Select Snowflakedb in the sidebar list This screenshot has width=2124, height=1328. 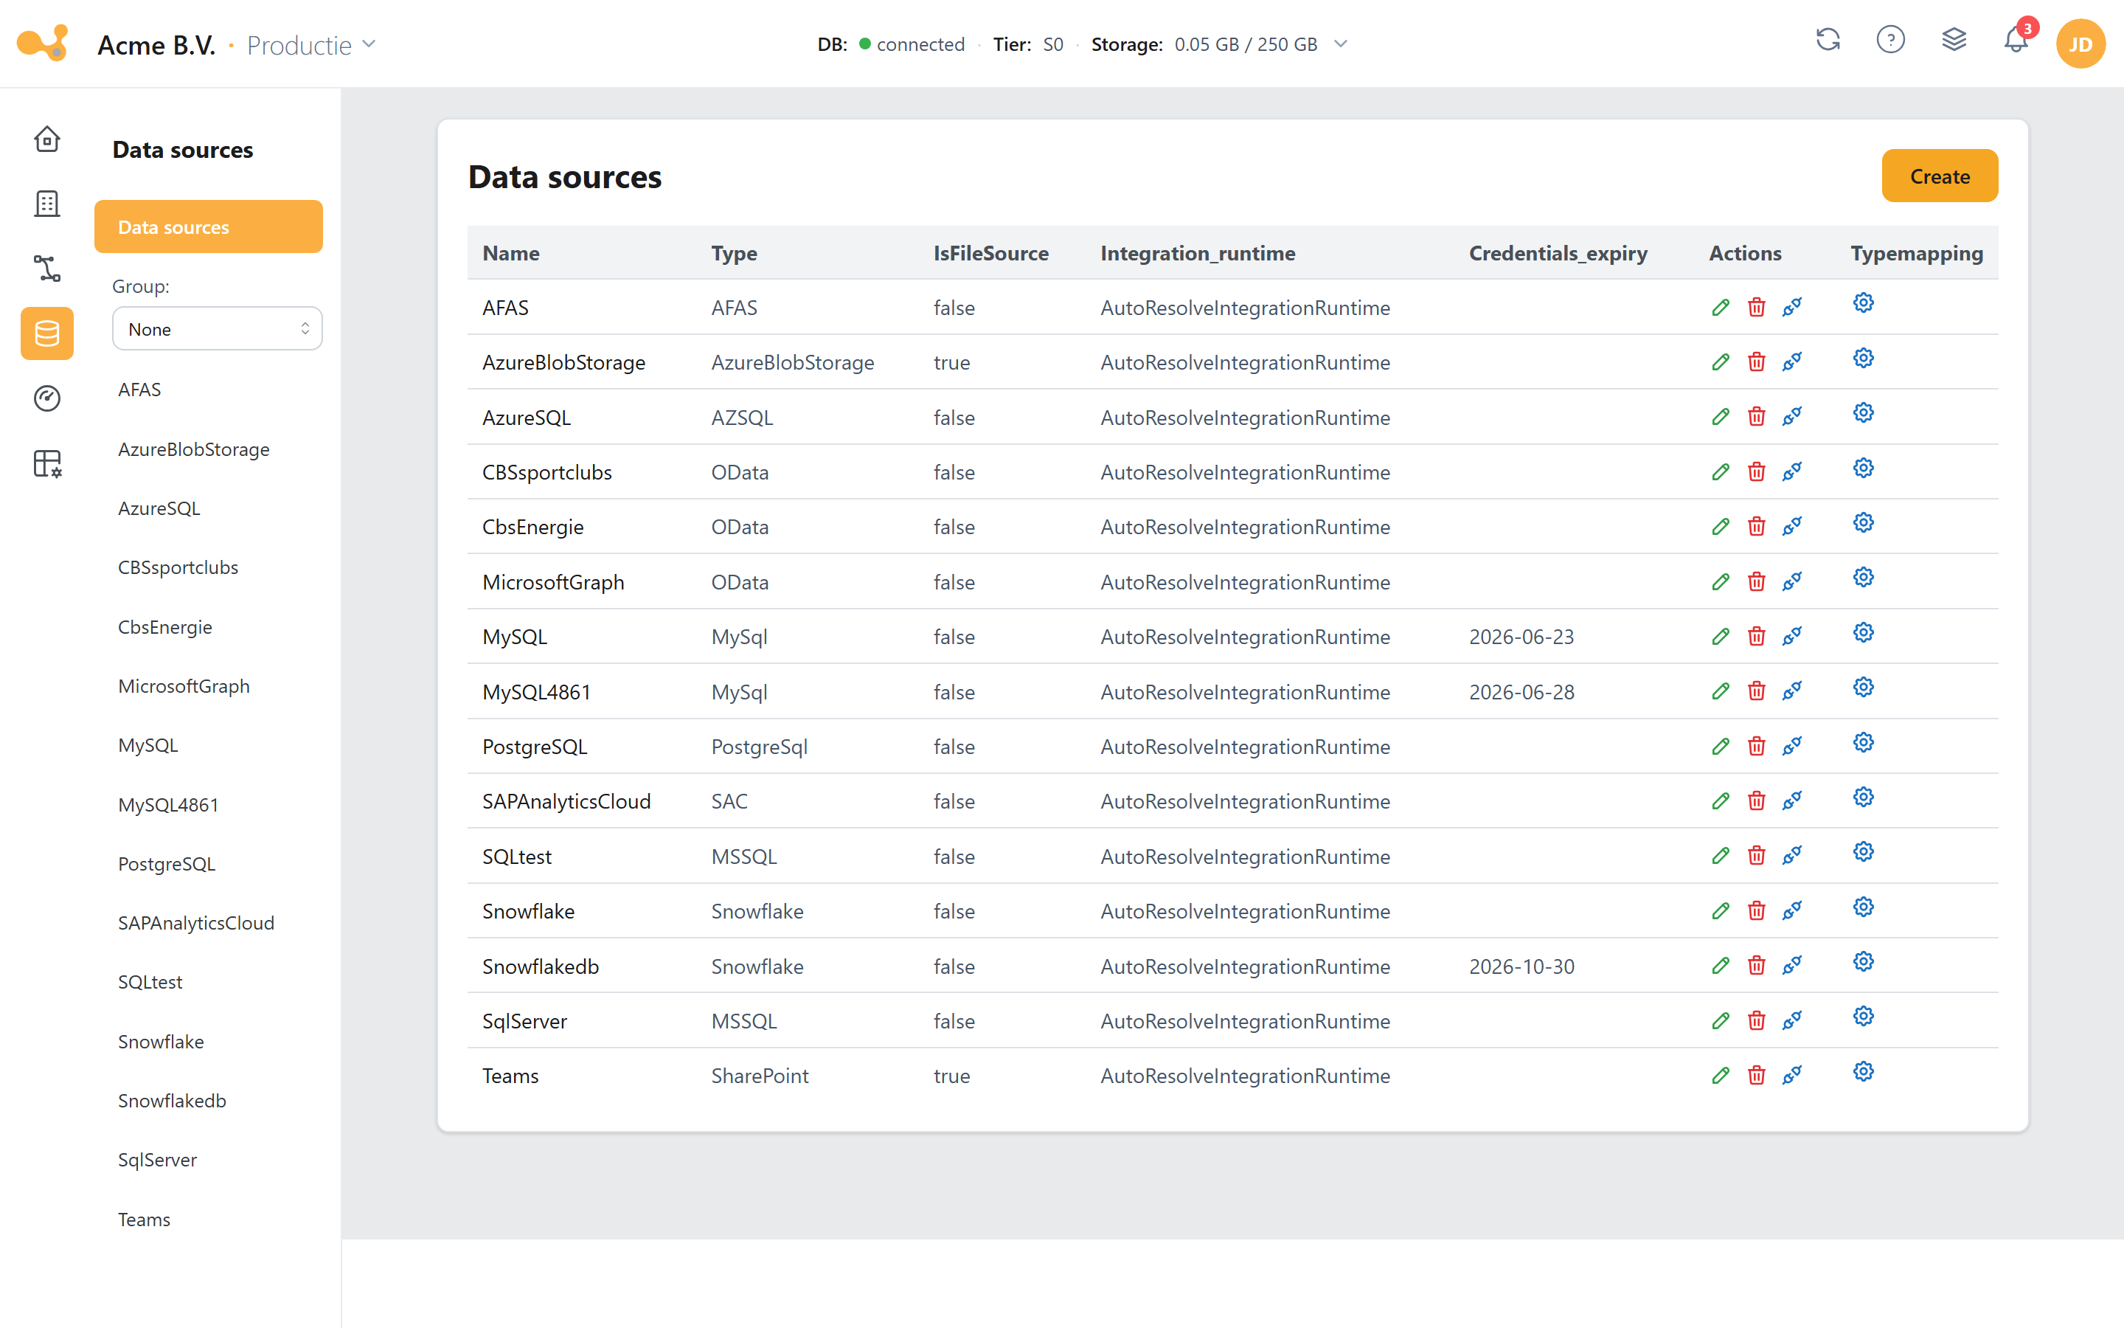[x=172, y=1101]
